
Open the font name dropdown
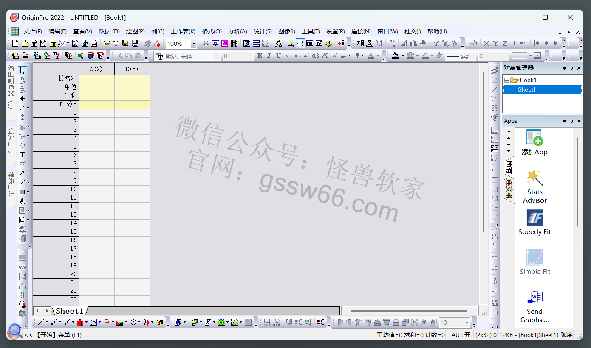(x=218, y=56)
